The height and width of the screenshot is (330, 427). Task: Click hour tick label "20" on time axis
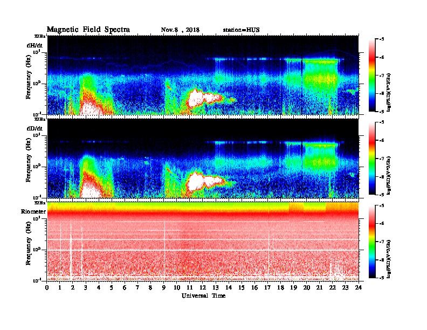pyautogui.click(x=307, y=287)
